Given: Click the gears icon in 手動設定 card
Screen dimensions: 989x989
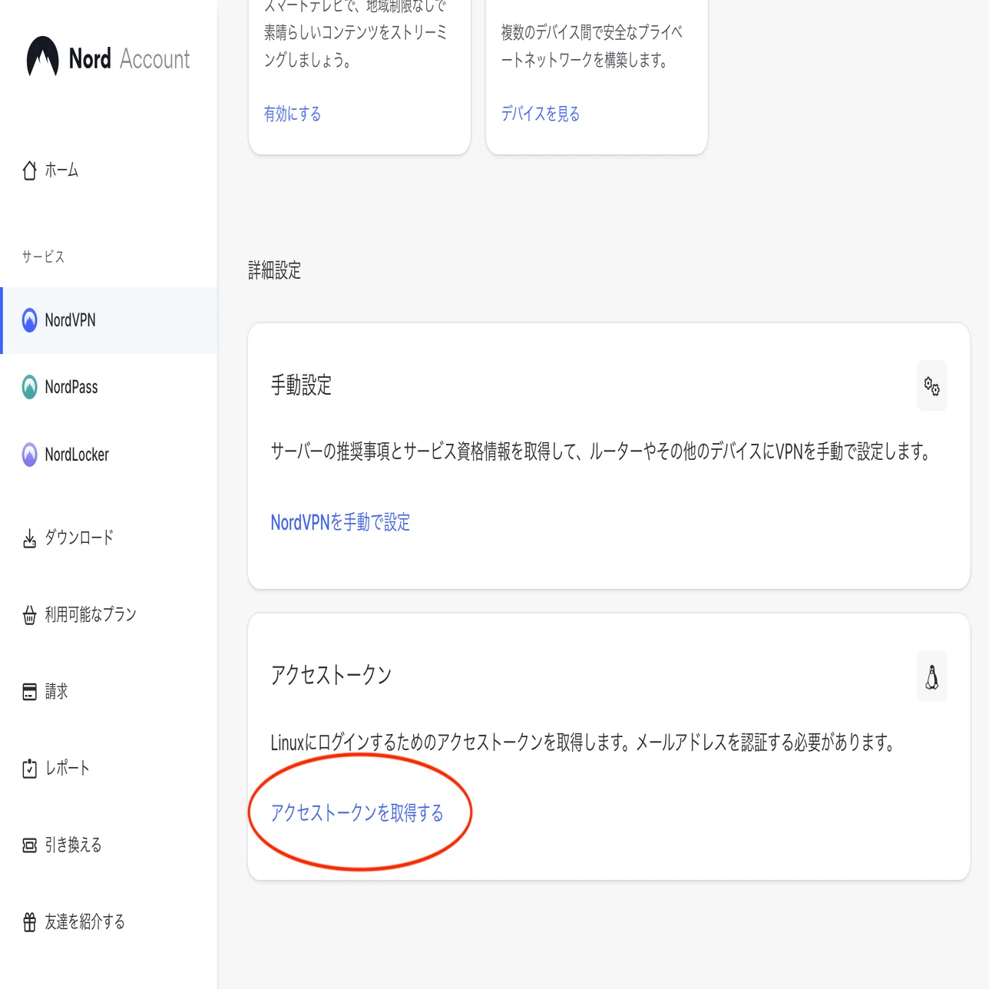Looking at the screenshot, I should click(931, 385).
